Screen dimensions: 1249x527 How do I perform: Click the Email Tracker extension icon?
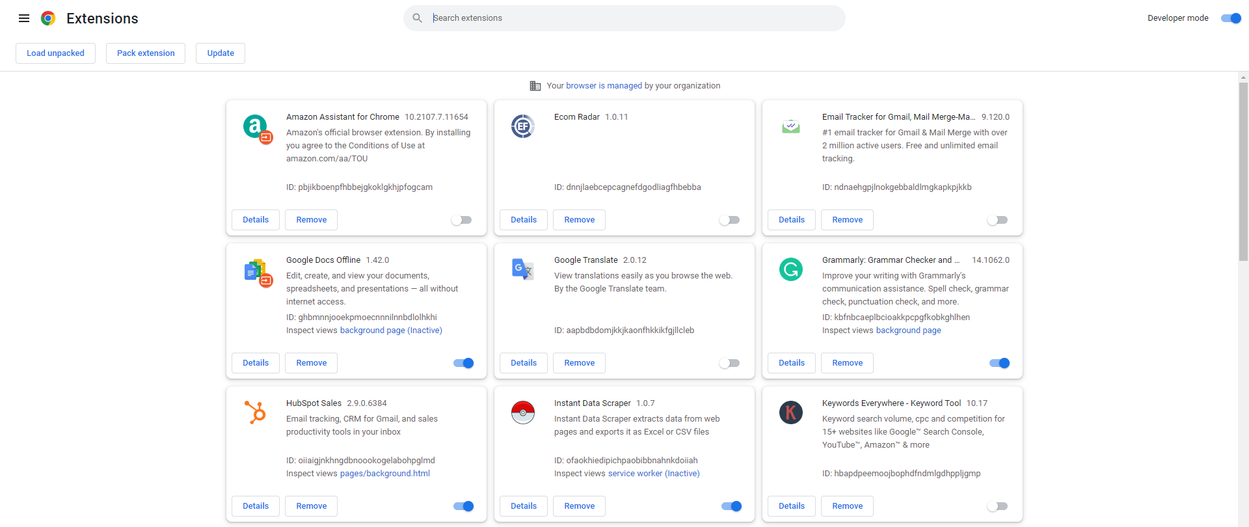[x=791, y=126]
